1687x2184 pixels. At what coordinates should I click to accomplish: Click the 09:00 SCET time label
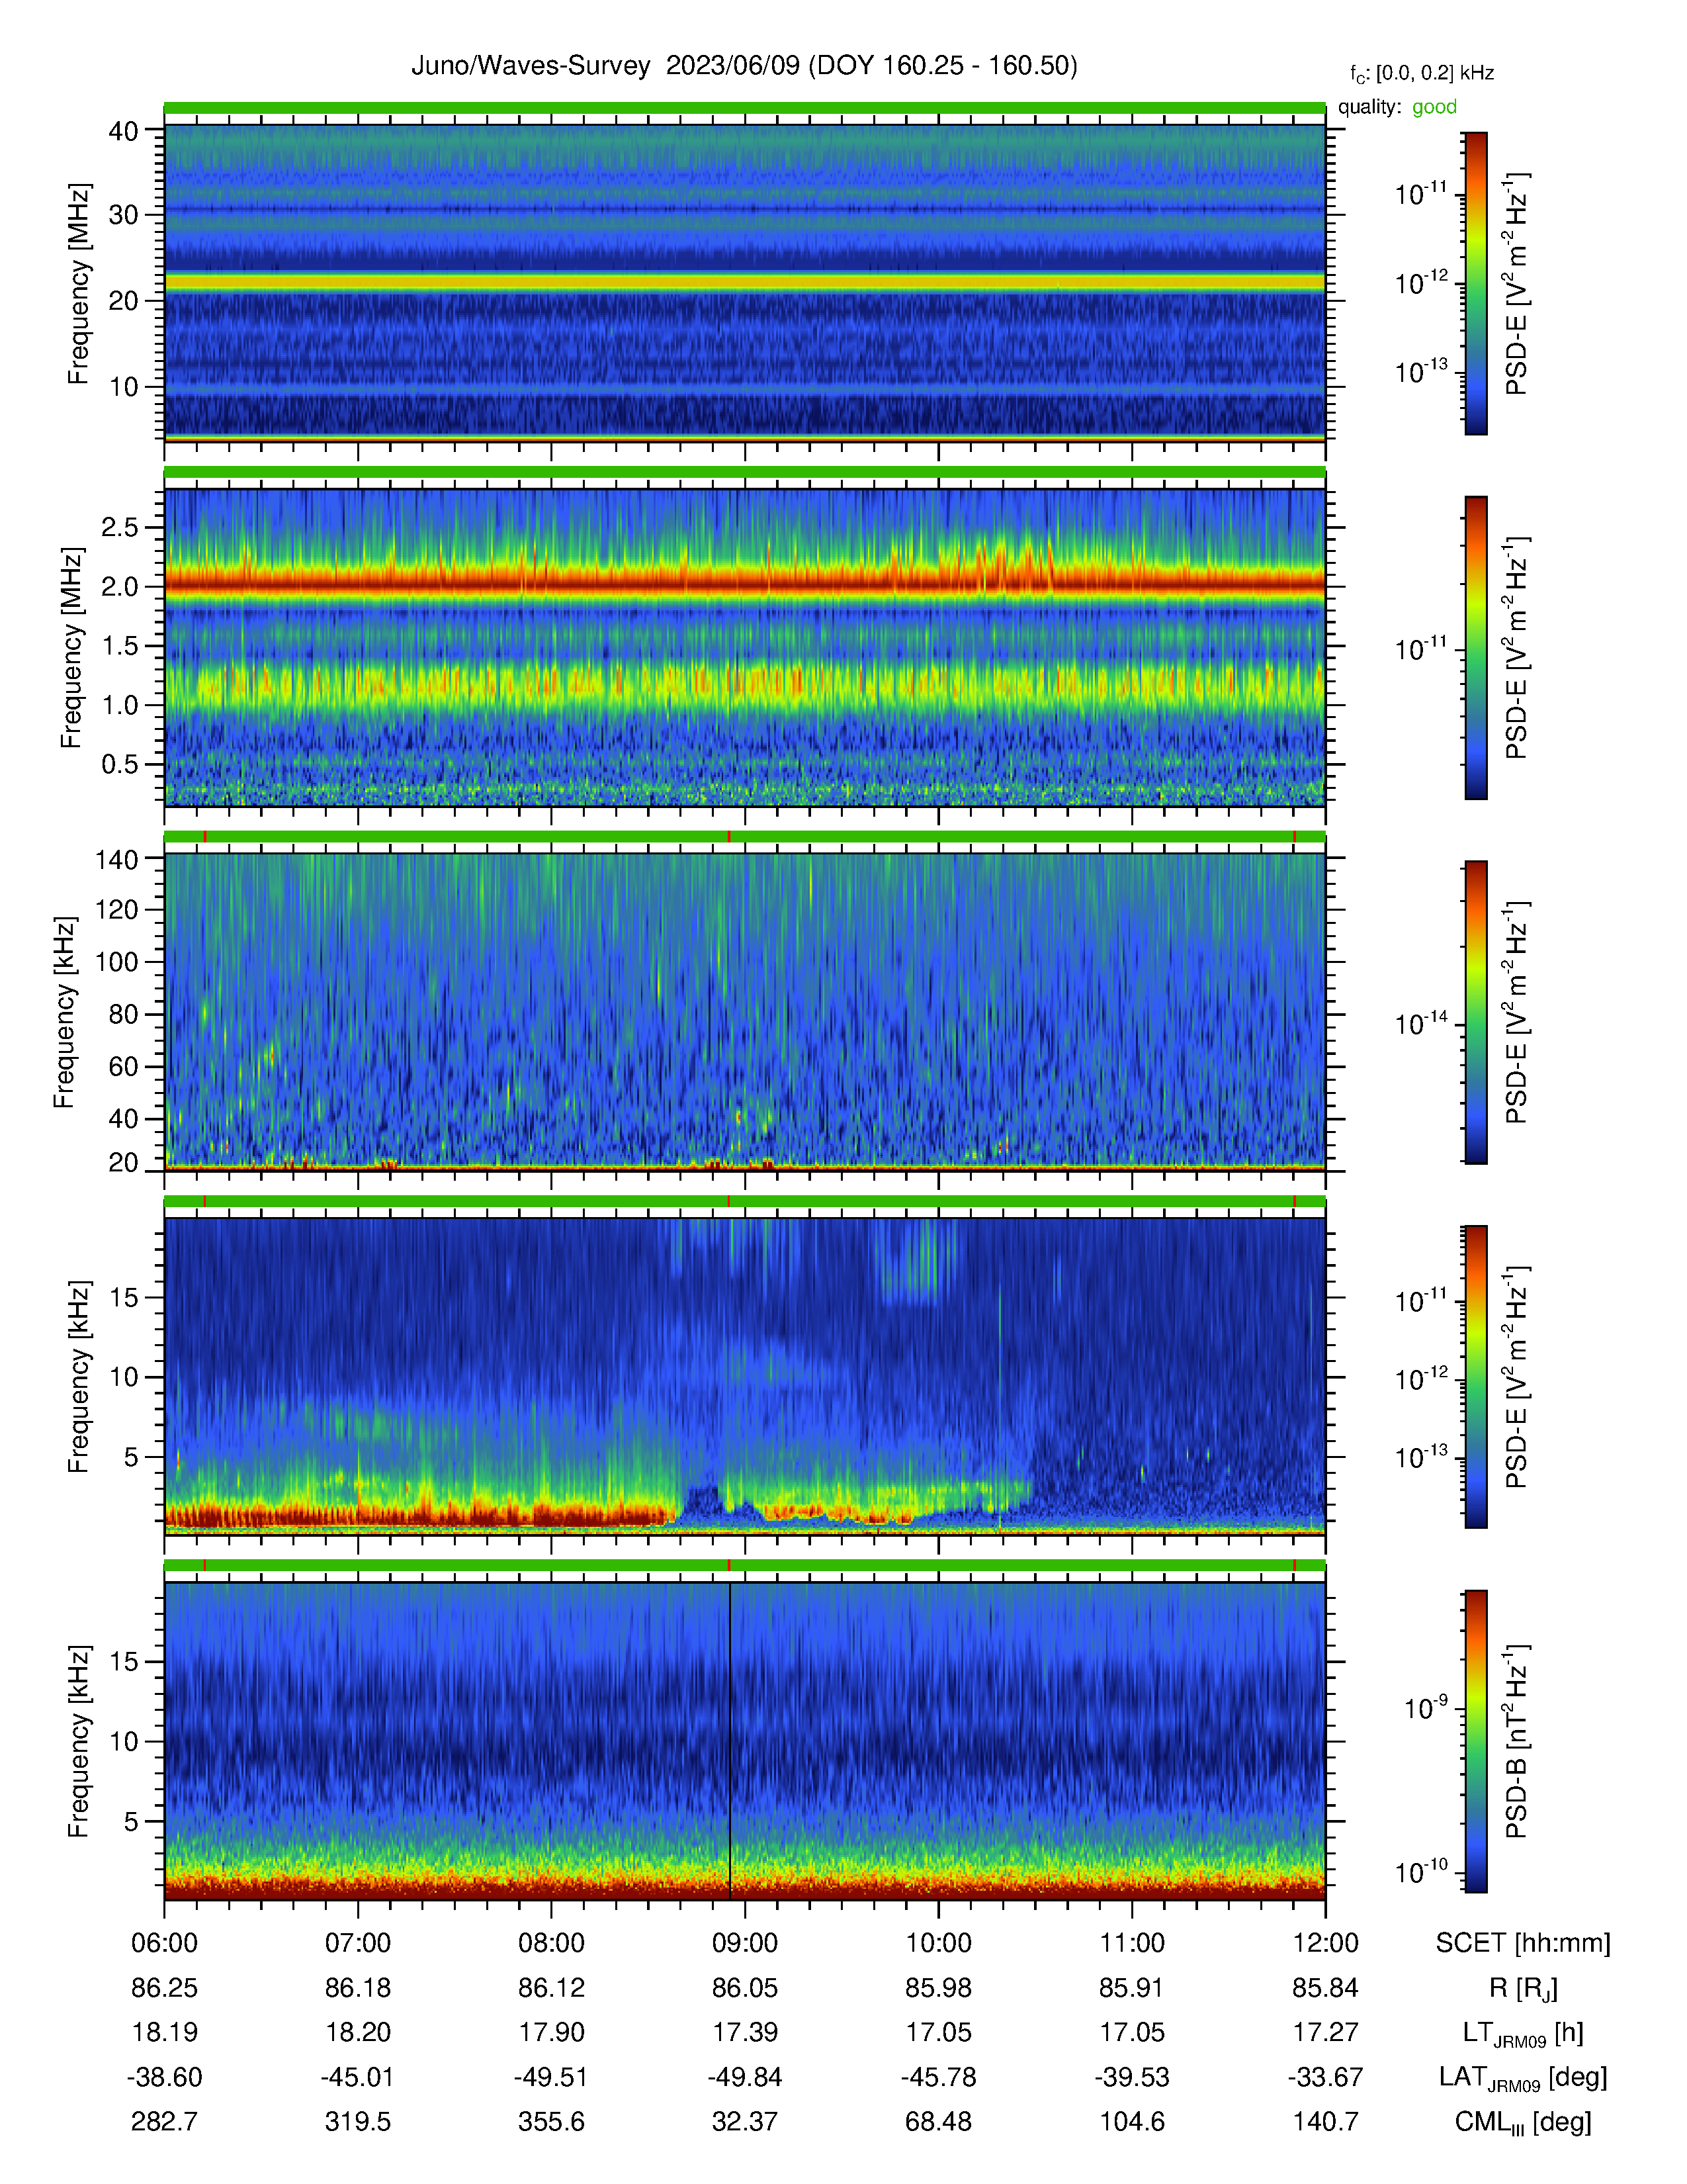pyautogui.click(x=744, y=1943)
